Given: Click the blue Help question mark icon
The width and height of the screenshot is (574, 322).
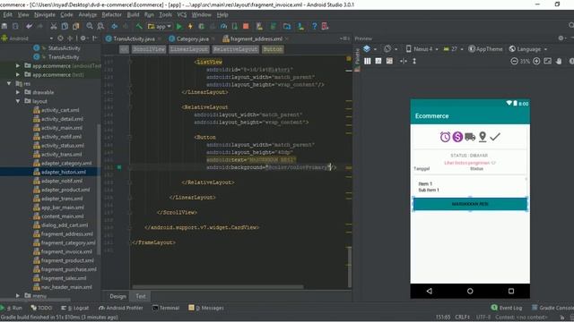Looking at the screenshot, I should [x=314, y=26].
